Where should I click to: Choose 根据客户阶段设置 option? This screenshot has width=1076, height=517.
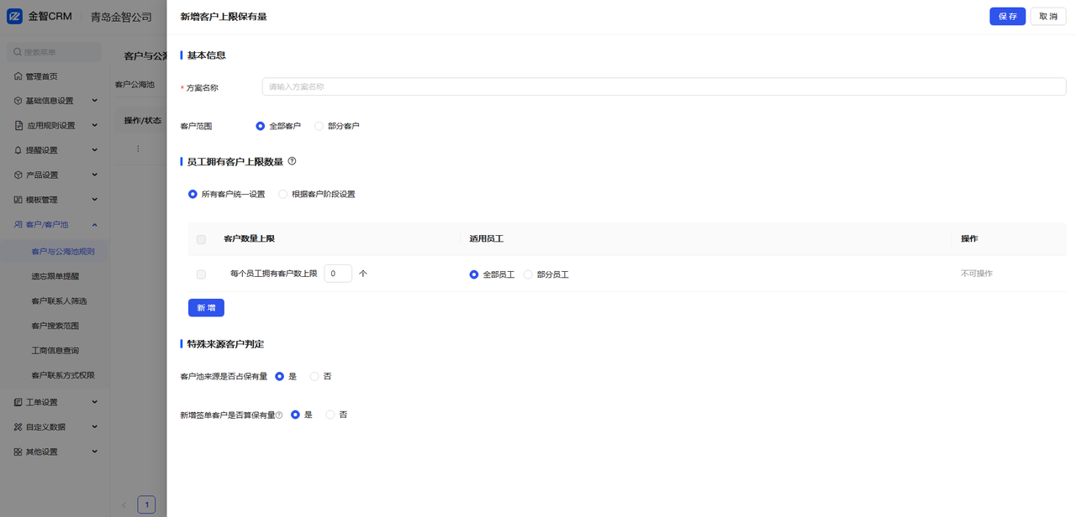(x=282, y=194)
